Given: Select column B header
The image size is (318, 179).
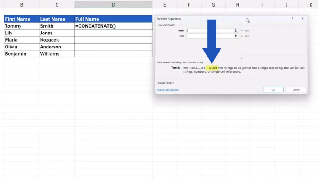Looking at the screenshot, I should [21, 5].
